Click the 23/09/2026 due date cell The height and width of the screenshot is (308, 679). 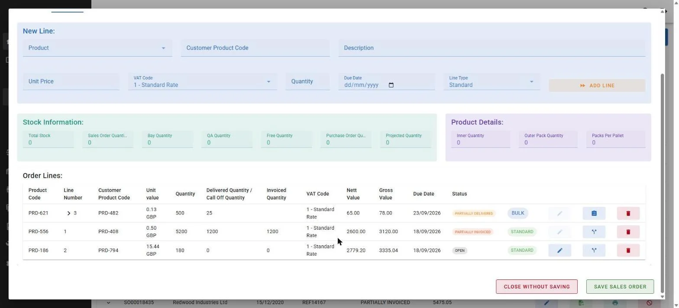pyautogui.click(x=427, y=213)
